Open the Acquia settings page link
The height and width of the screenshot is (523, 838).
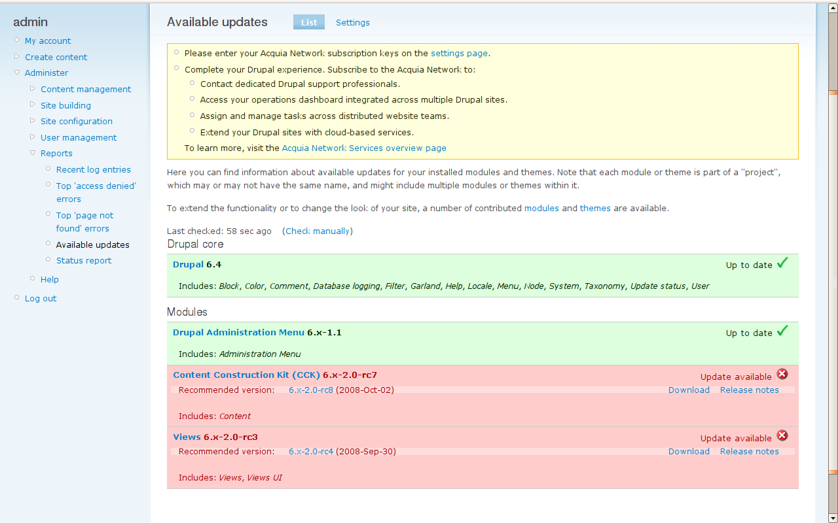(x=459, y=54)
